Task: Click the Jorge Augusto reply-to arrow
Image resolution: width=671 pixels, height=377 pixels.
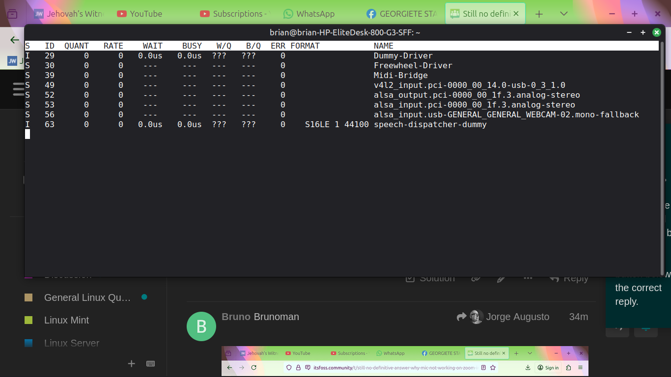Action: pyautogui.click(x=461, y=317)
